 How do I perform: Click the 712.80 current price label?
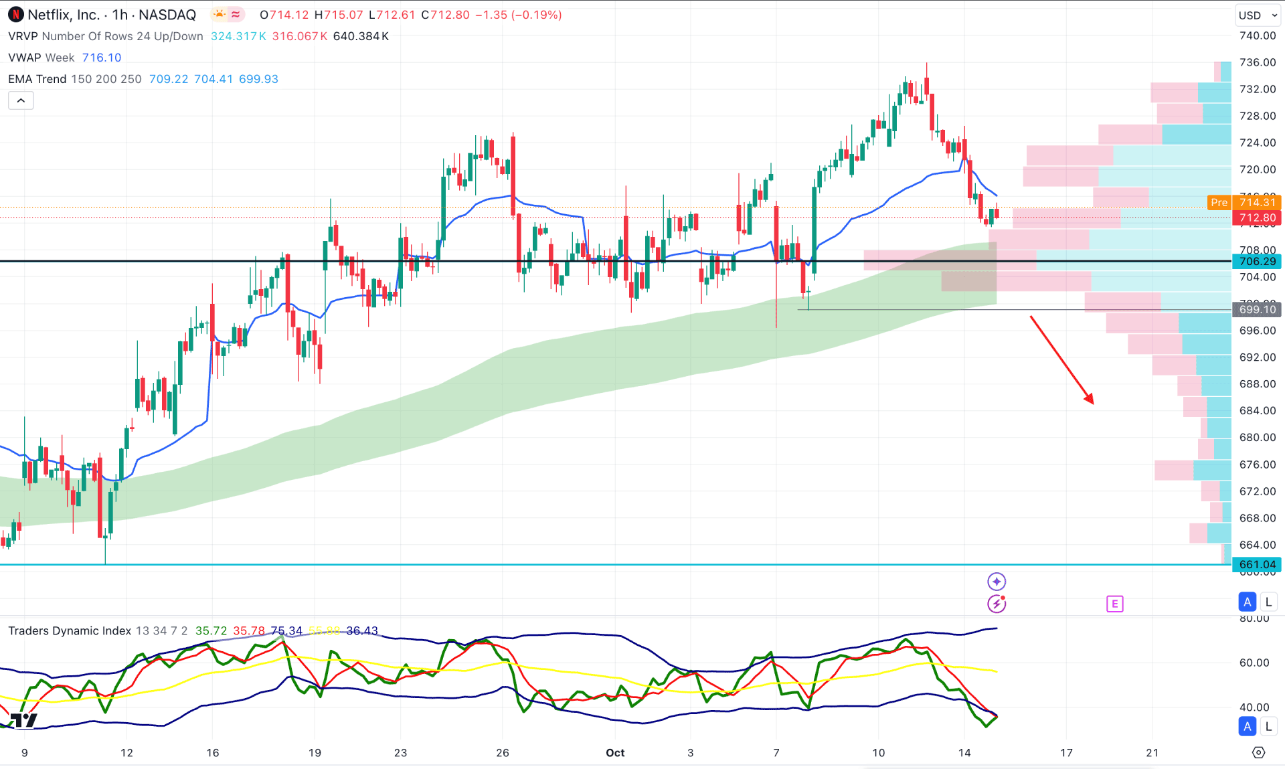tap(1256, 218)
